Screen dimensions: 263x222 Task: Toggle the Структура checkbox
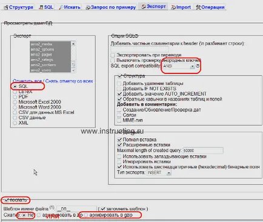[x=120, y=76]
